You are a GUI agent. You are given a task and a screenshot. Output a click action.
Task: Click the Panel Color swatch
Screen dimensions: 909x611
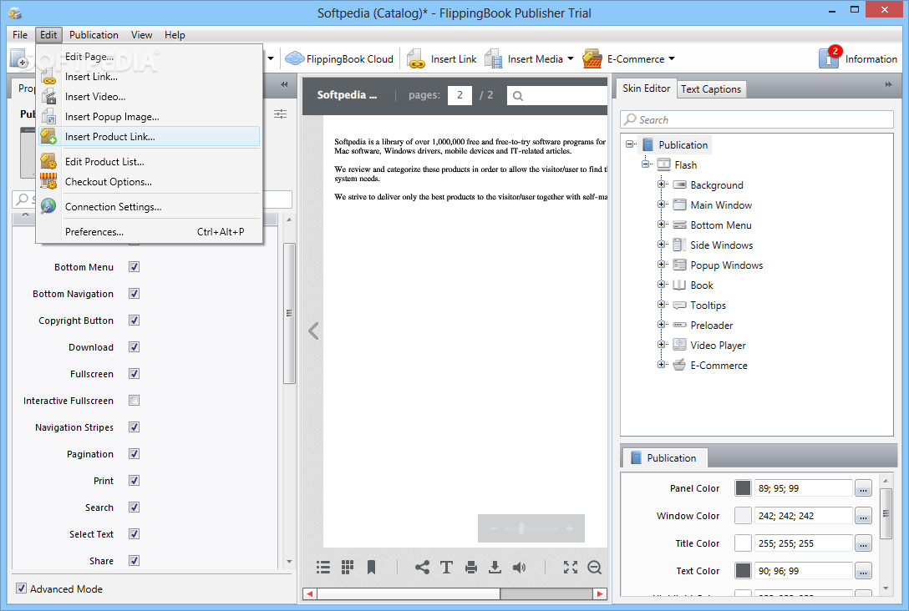pyautogui.click(x=744, y=488)
